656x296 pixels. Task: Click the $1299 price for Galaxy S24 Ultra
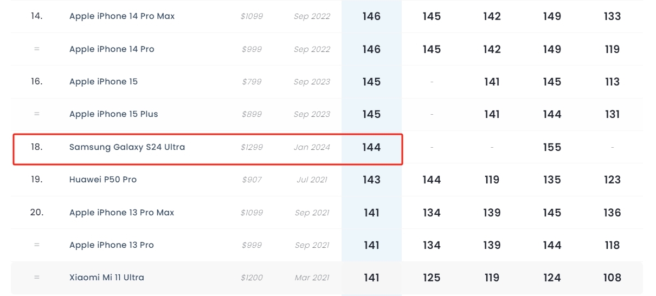pyautogui.click(x=252, y=147)
